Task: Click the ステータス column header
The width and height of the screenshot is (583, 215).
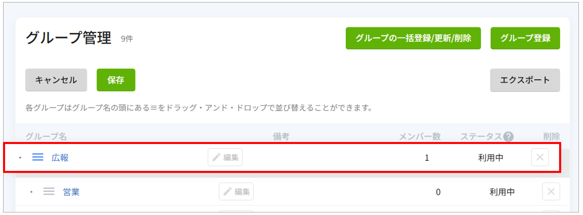Action: [x=482, y=136]
